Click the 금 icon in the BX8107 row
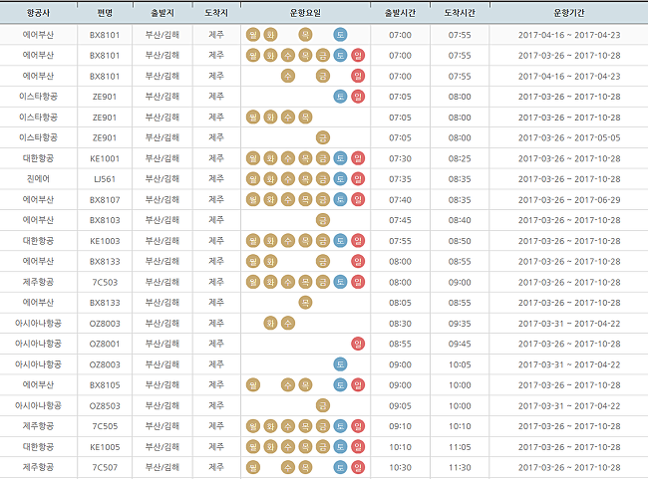 tap(323, 199)
